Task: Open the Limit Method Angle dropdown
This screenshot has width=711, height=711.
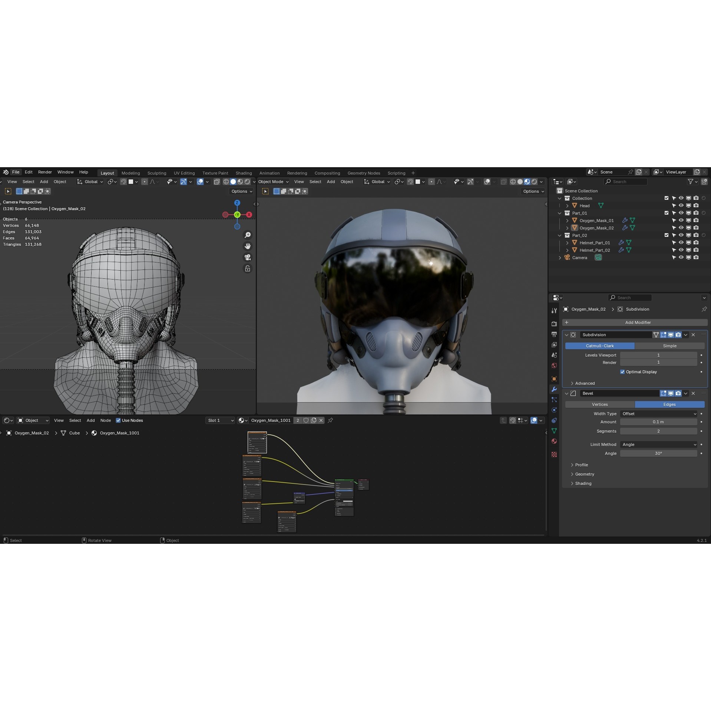Action: (659, 444)
